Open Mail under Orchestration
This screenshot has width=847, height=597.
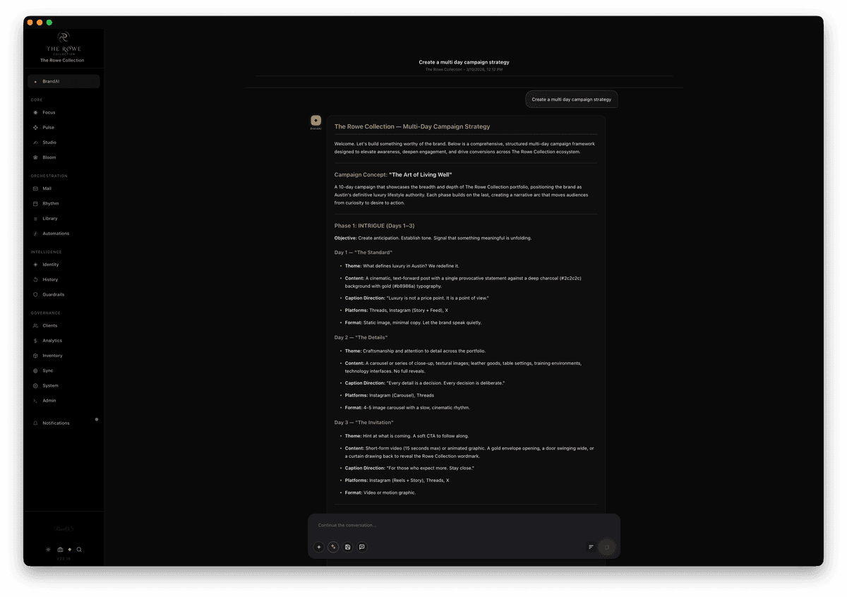(x=48, y=188)
